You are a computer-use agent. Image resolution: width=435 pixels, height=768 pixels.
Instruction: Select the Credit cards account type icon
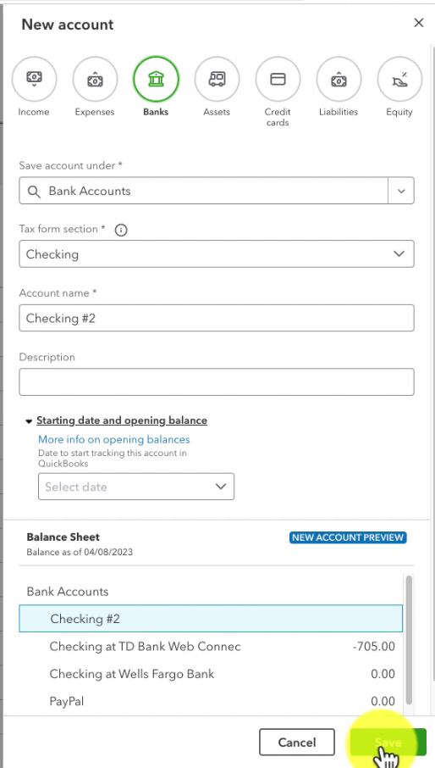coord(278,79)
